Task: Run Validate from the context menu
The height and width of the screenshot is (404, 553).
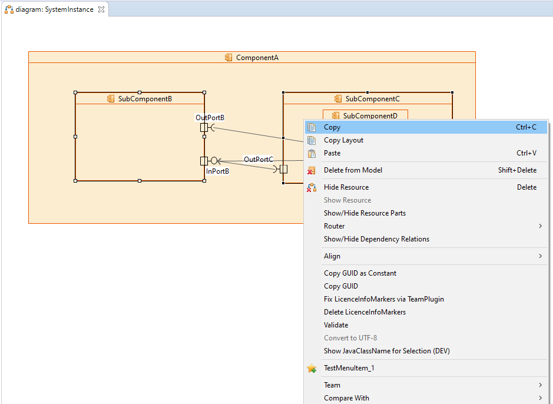Action: coord(336,325)
